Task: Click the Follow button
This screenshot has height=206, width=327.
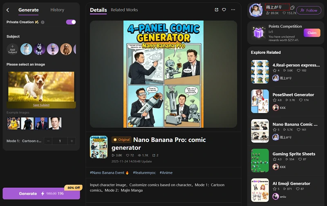Action: click(309, 11)
